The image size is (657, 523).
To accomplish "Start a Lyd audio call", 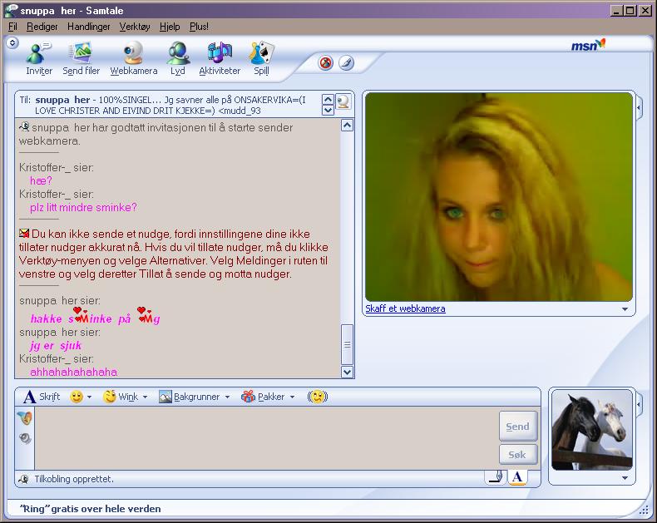I will click(x=178, y=58).
